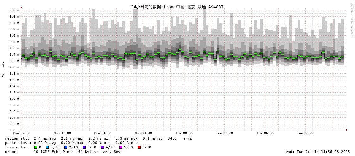Screen dimensions: 355x156
Task: Click the 'RRDTOOL / TOBI OETIKER' vertical credit
Action: click(352, 19)
